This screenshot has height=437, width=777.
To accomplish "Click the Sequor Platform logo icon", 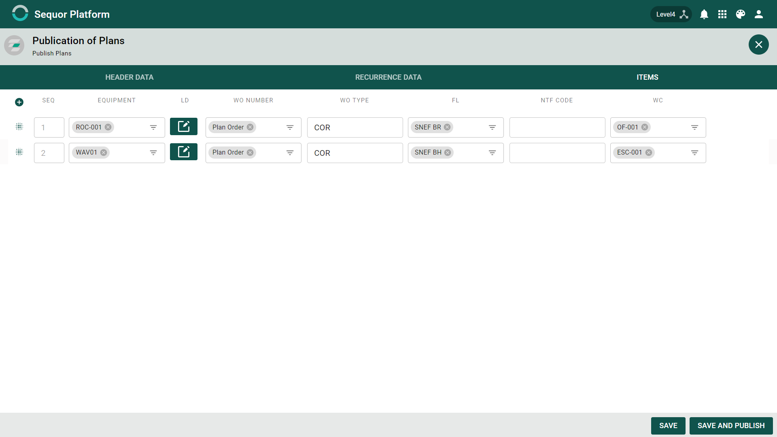I will 20,13.
